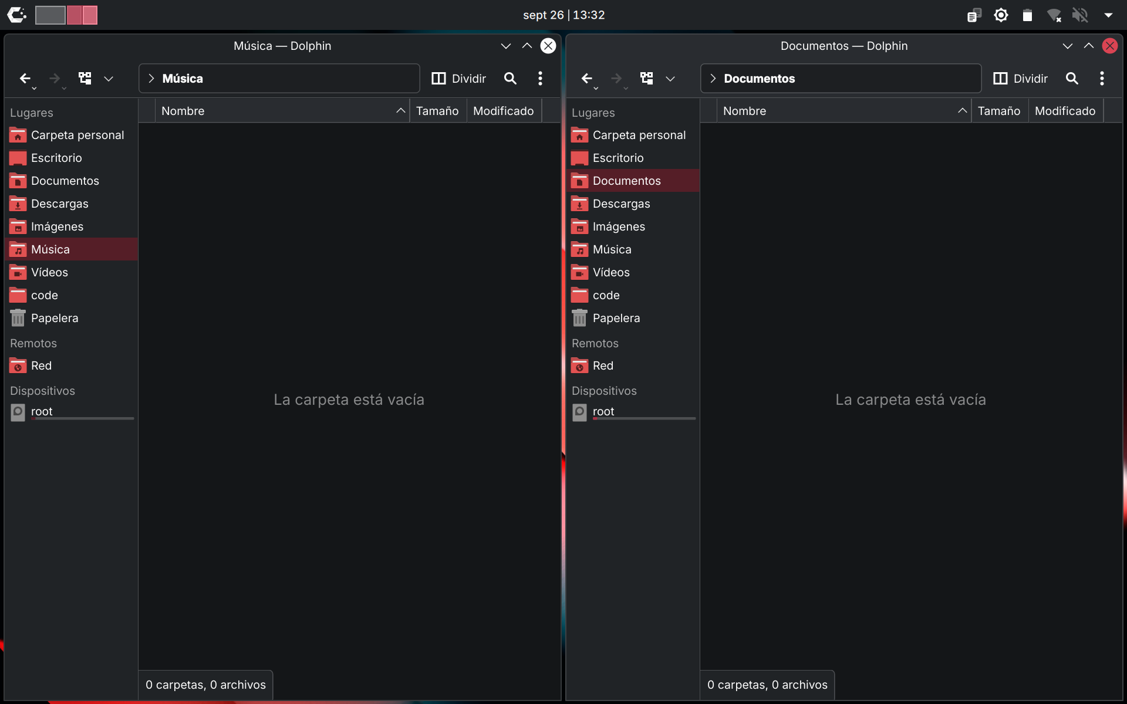Click the Música location bar field

(279, 79)
